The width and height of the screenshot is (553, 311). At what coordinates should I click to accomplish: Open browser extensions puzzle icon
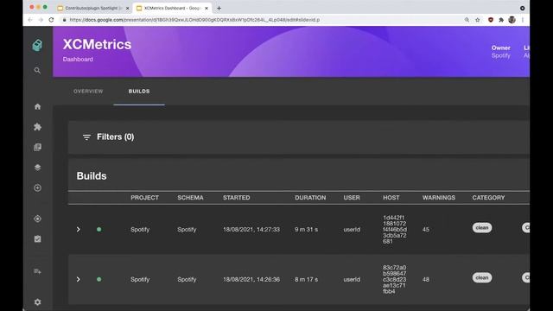tap(501, 20)
